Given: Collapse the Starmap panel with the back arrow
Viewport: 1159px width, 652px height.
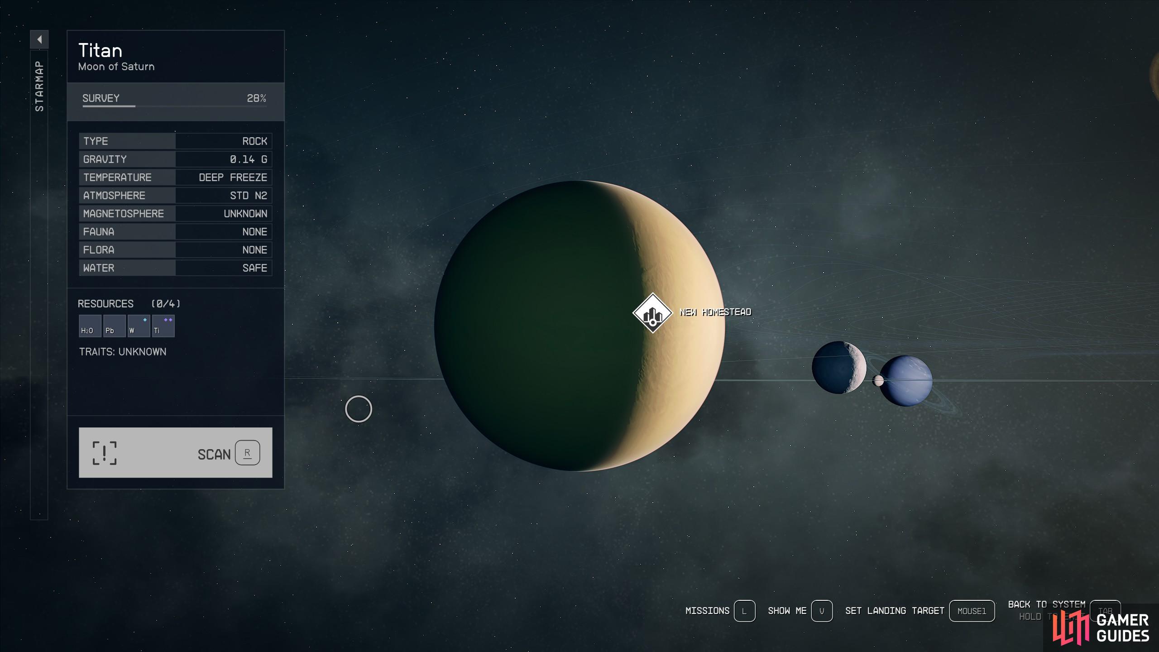Looking at the screenshot, I should point(39,39).
